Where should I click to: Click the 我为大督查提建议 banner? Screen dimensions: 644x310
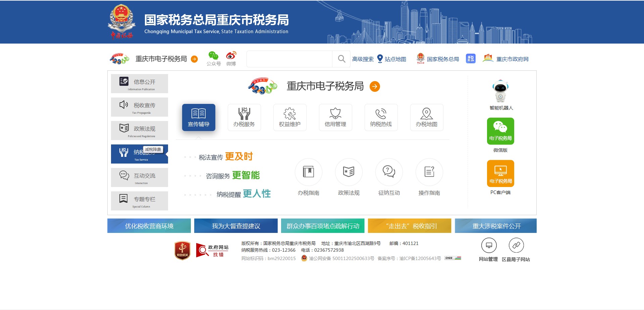coord(236,226)
